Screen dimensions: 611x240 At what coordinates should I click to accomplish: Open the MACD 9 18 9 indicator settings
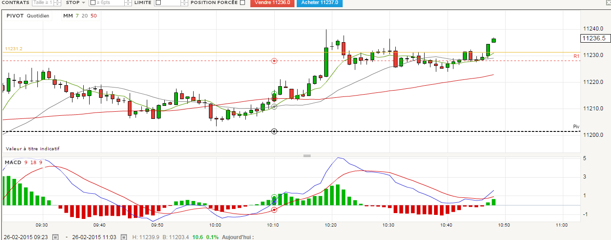click(x=23, y=162)
